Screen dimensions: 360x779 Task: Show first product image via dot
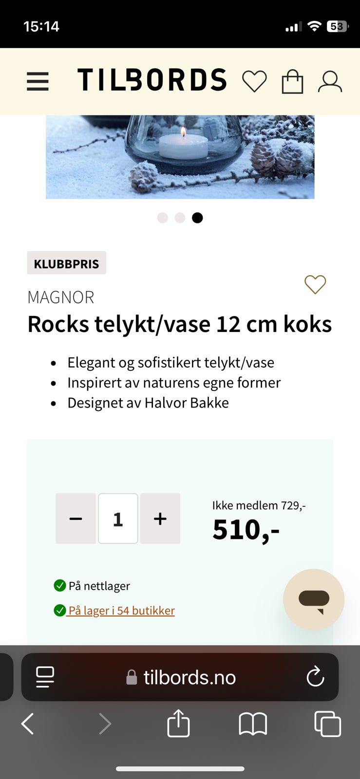tap(163, 218)
